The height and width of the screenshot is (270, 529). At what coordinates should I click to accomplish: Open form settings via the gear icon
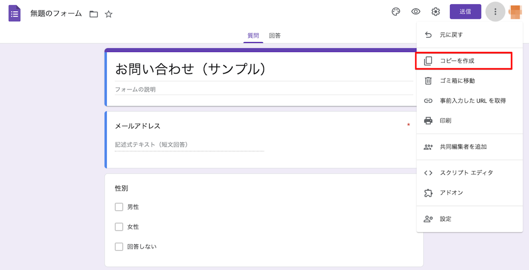click(435, 12)
